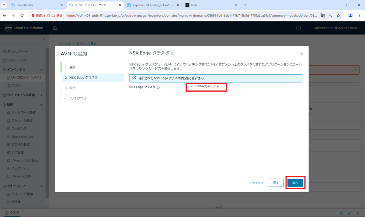Collapse the セキュリティ section chevron
This screenshot has height=217, width=365.
point(42,186)
